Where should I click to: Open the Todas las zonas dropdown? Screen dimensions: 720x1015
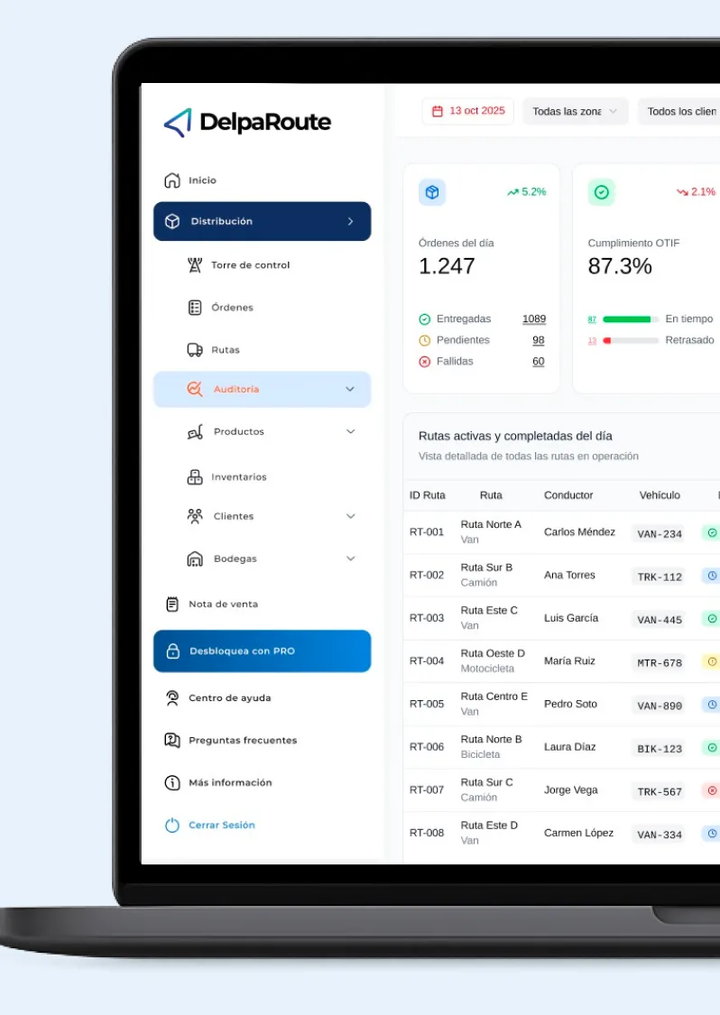click(x=576, y=111)
